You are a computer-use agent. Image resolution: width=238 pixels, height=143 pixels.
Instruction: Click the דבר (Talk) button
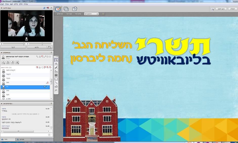click(13, 47)
